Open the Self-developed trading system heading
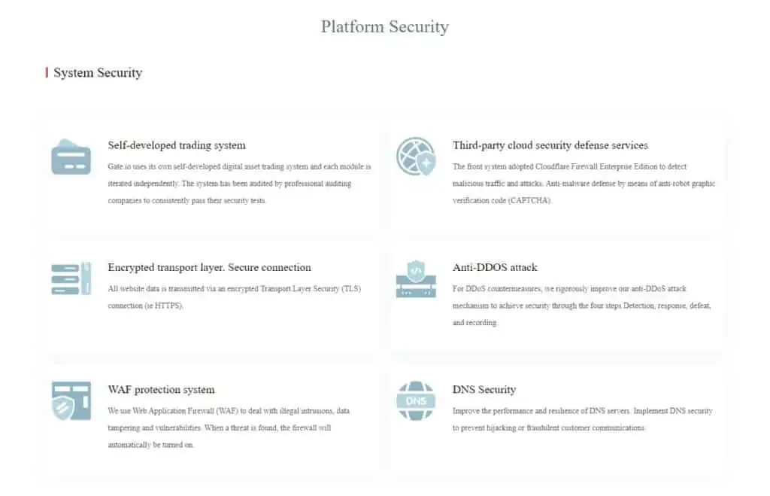The width and height of the screenshot is (770, 496). [177, 145]
